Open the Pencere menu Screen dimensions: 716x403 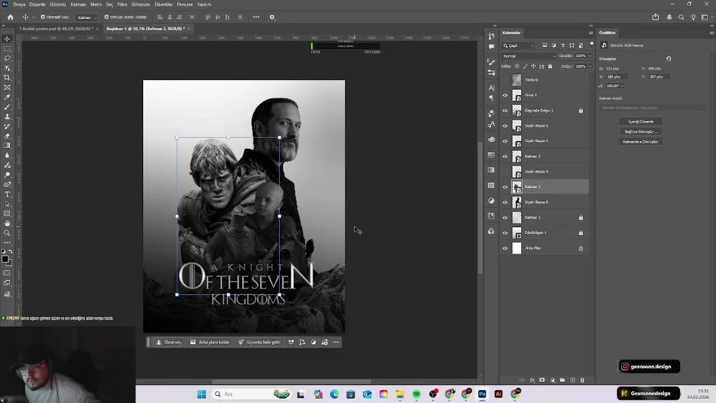(x=185, y=4)
